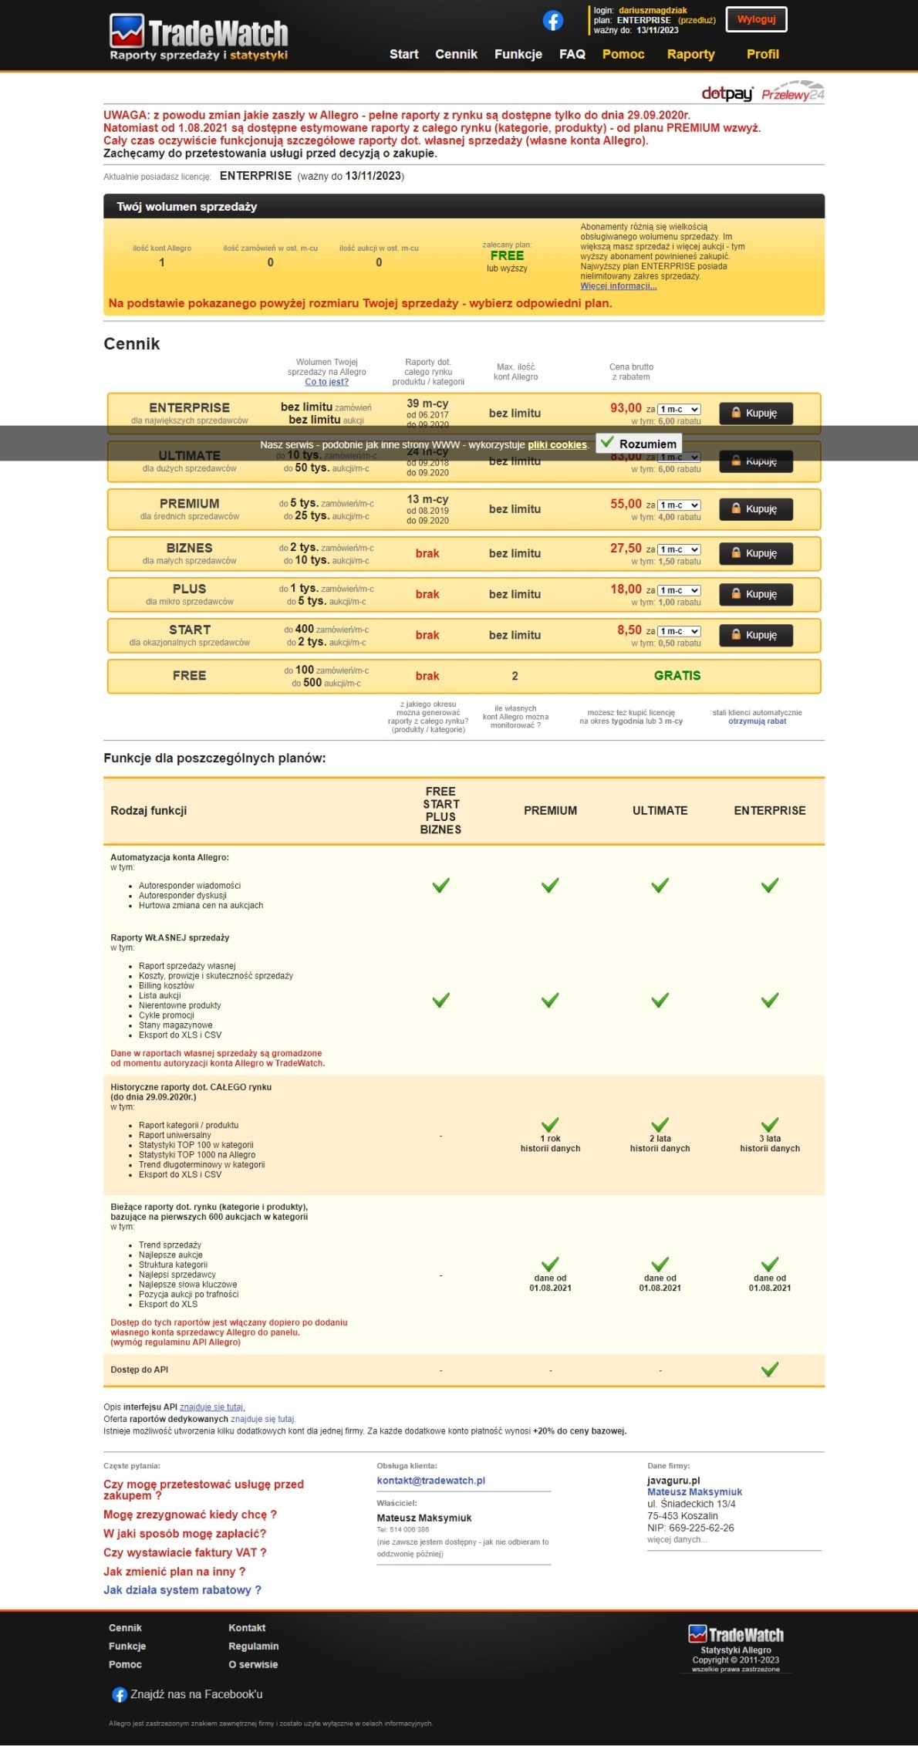Click Kupuję for the ENTERPRISE plan
Screen dimensions: 918x1746
click(755, 413)
